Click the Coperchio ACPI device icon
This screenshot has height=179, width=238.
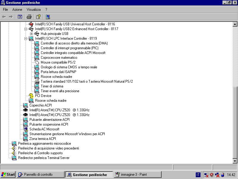(26, 105)
